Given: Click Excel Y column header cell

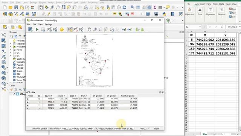Looking at the screenshot, I should [226, 35].
